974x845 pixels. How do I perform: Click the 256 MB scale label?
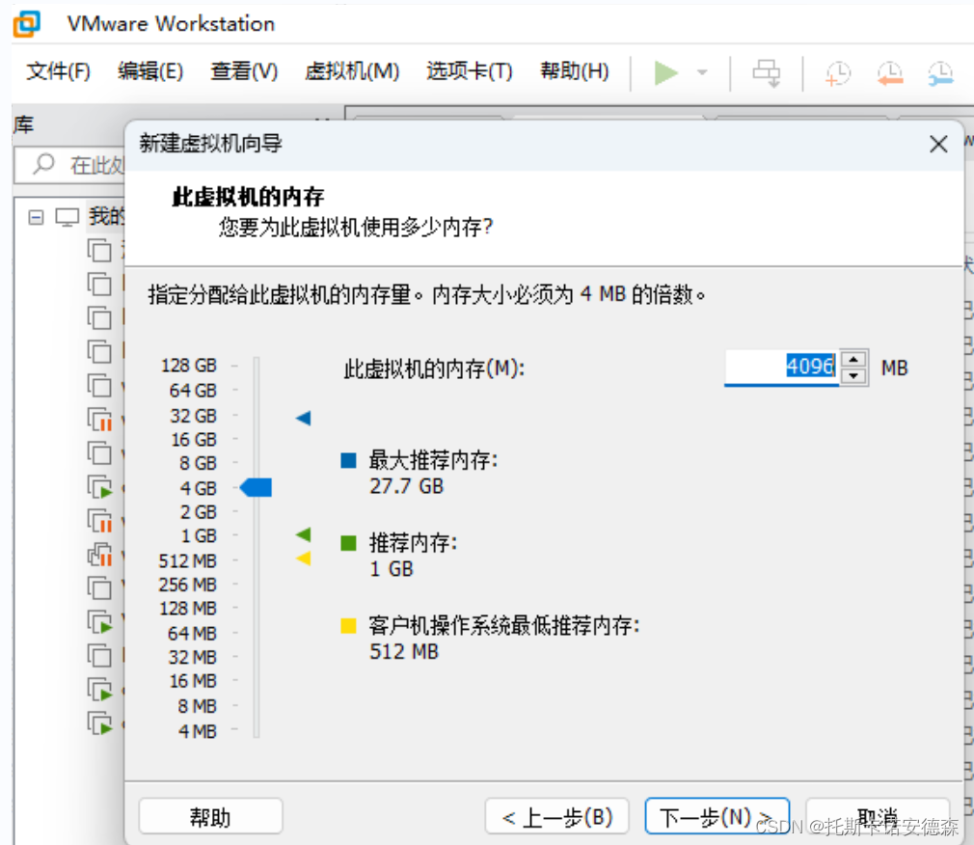[x=188, y=585]
